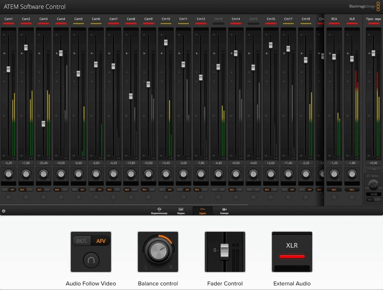Switch to the Видеомикшер tab
This screenshot has width=383, height=290.
pyautogui.click(x=159, y=211)
